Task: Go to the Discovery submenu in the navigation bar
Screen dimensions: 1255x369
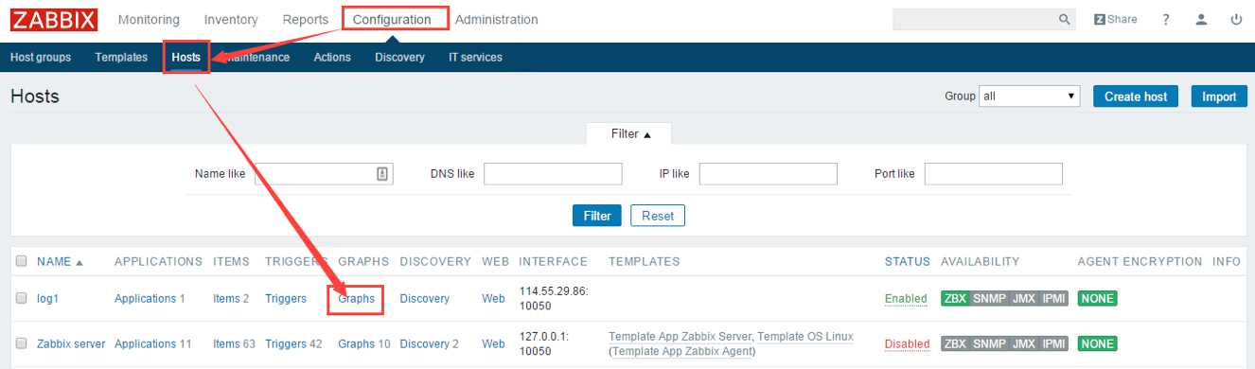Action: coord(399,57)
